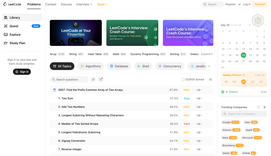Click the daily challenge calendar icon

pyautogui.click(x=54, y=90)
